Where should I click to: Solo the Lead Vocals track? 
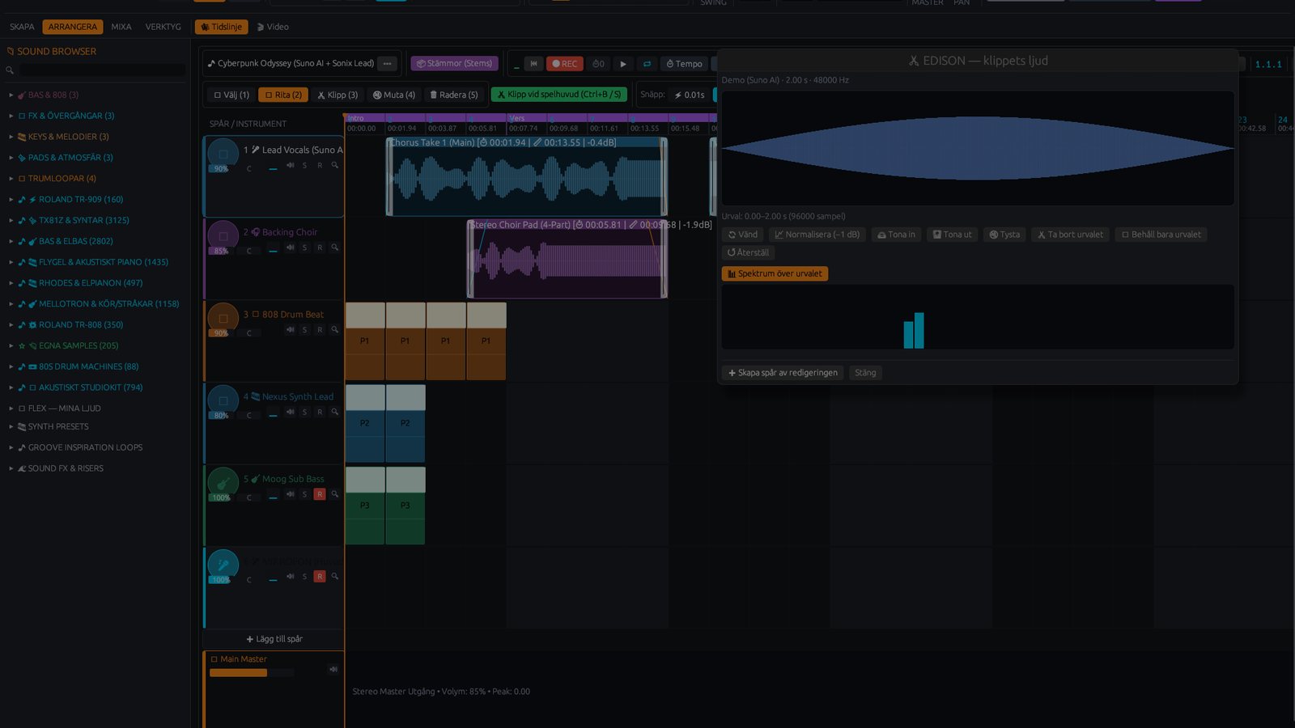pyautogui.click(x=304, y=165)
